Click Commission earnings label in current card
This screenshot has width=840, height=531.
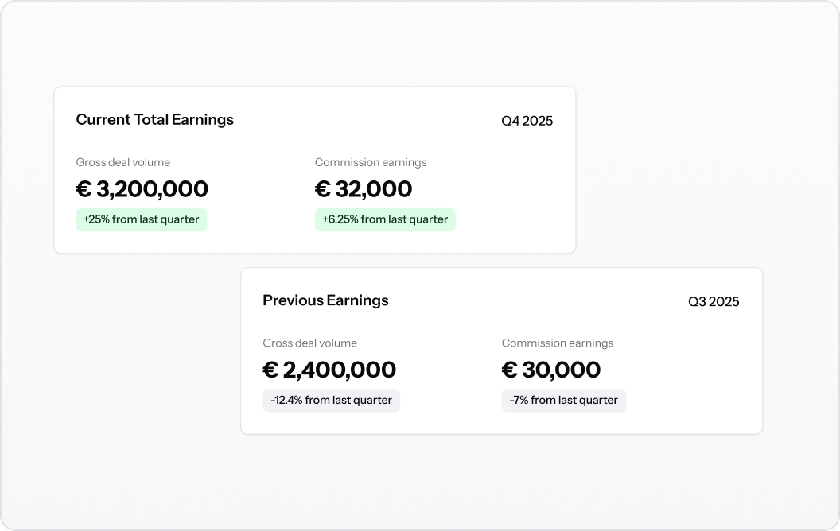pos(371,162)
